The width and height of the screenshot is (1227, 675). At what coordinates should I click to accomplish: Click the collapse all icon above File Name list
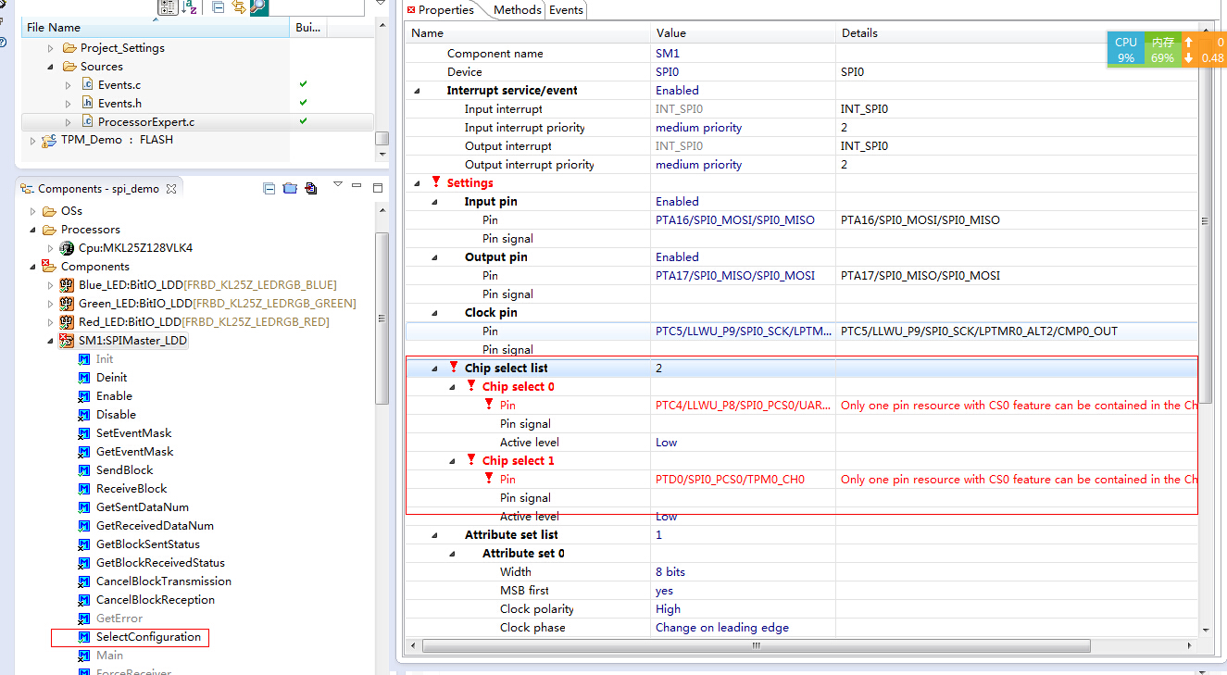pos(219,7)
